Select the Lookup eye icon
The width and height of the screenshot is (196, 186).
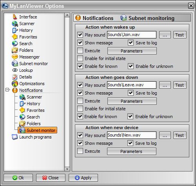15,70
